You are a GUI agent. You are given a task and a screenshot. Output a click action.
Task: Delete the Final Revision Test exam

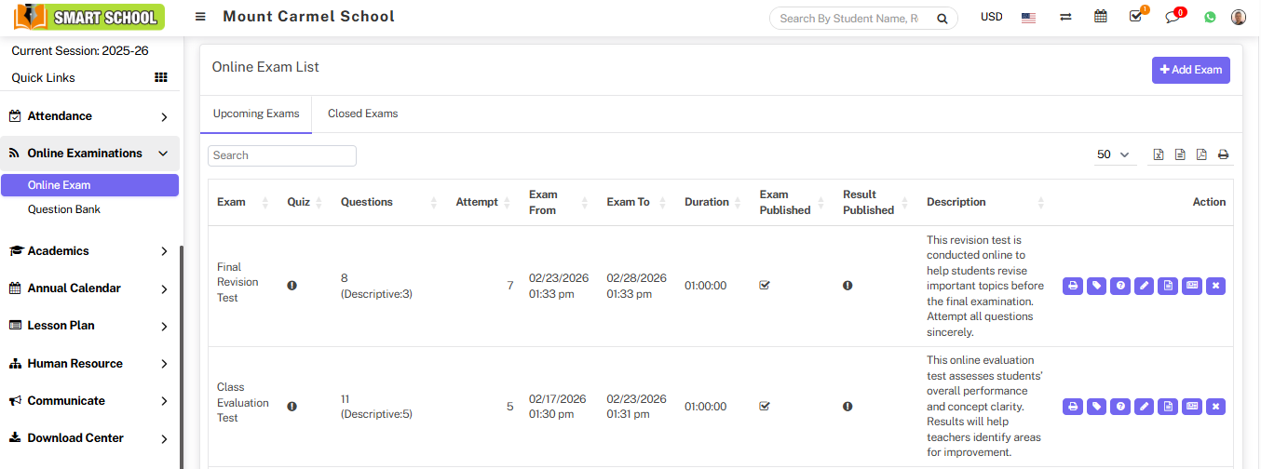(1214, 286)
